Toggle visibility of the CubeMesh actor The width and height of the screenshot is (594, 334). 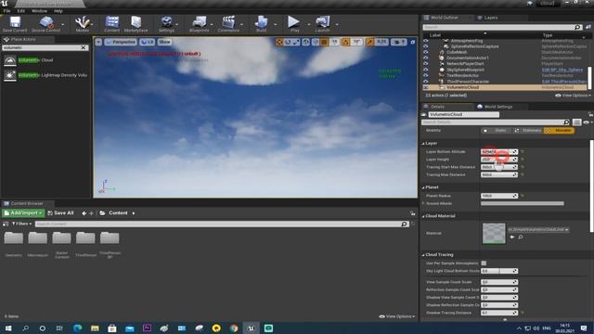(x=425, y=52)
